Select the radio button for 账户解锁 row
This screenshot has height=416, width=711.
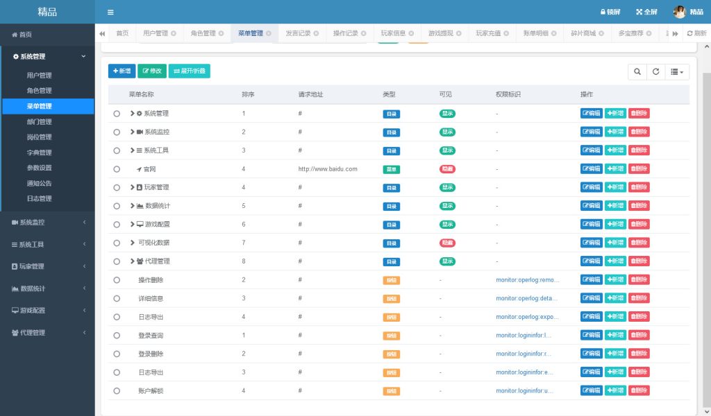coord(117,391)
